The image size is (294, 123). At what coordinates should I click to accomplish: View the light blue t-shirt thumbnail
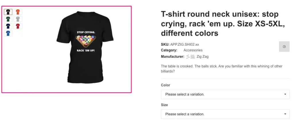click(8, 33)
